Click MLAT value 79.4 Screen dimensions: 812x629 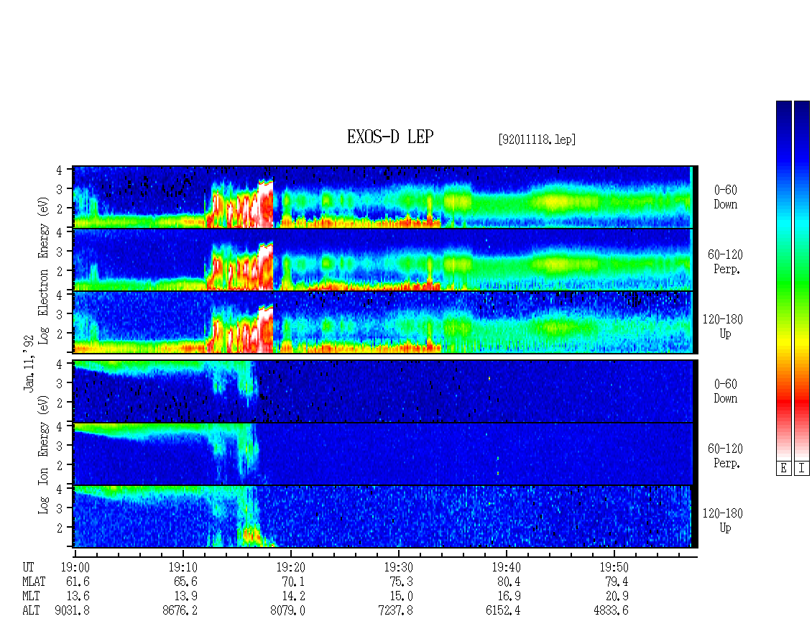pyautogui.click(x=617, y=582)
